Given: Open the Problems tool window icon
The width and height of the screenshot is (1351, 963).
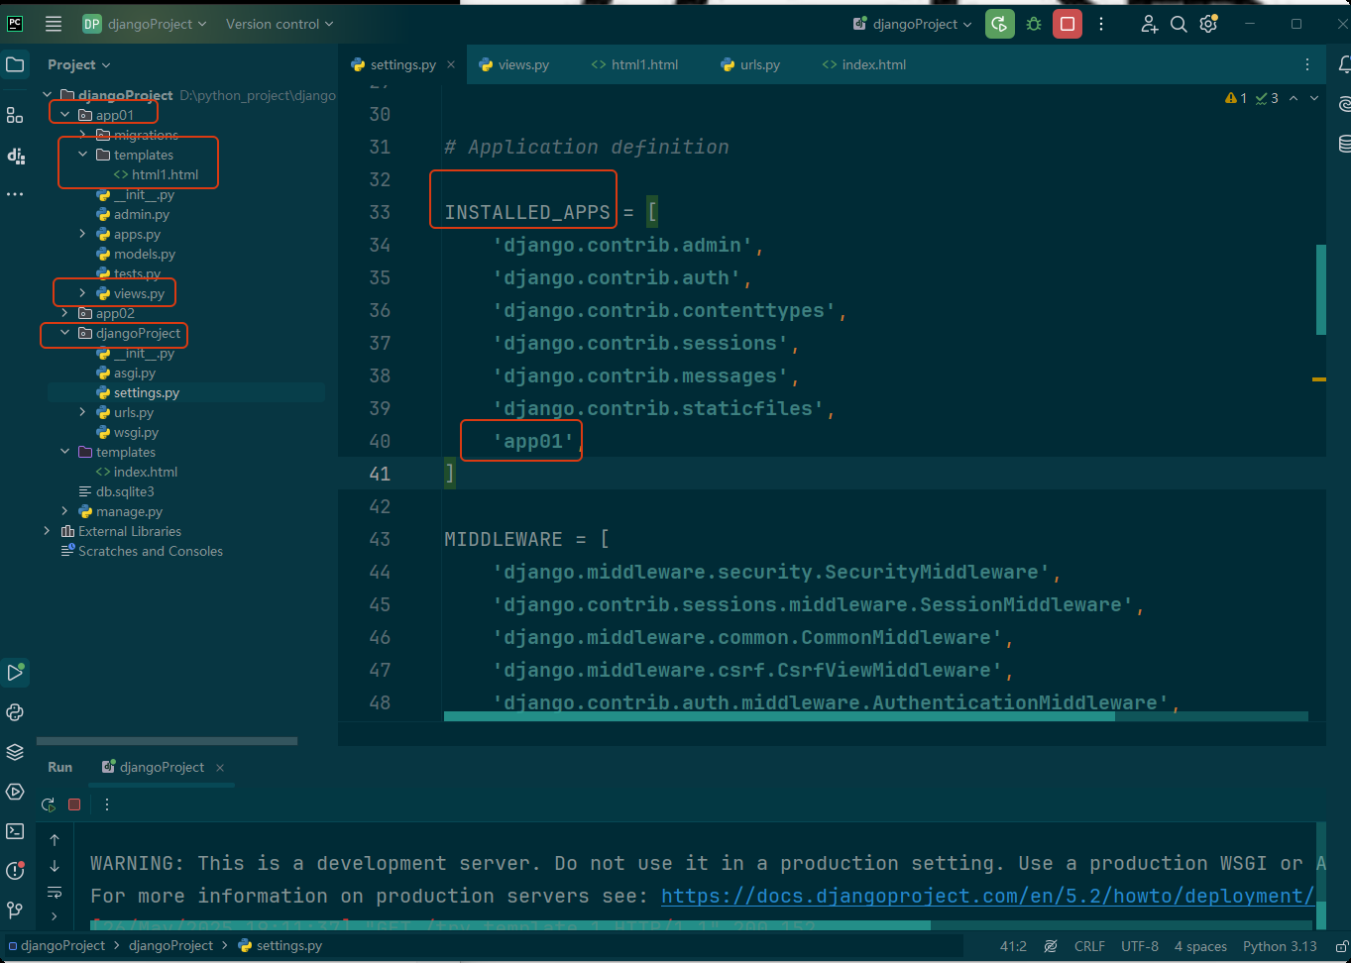Looking at the screenshot, I should (15, 871).
